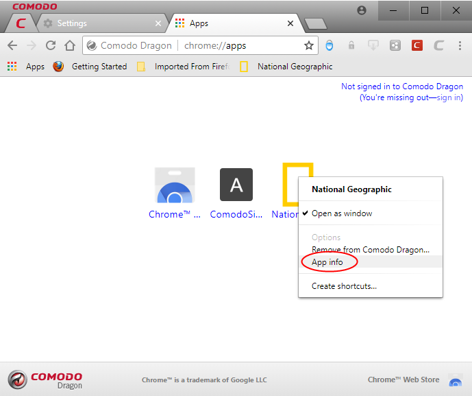Minimize the browser window
The width and height of the screenshot is (472, 396).
(x=393, y=10)
